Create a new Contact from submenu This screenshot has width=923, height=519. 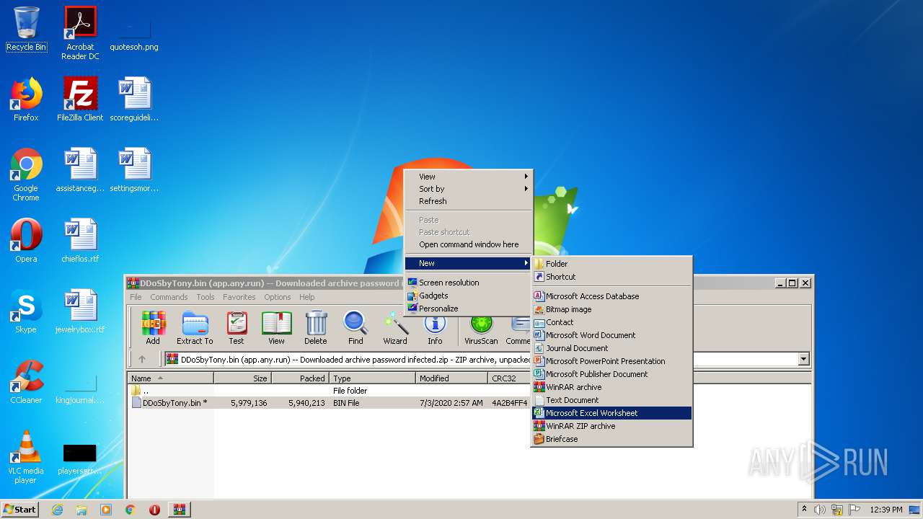611,322
